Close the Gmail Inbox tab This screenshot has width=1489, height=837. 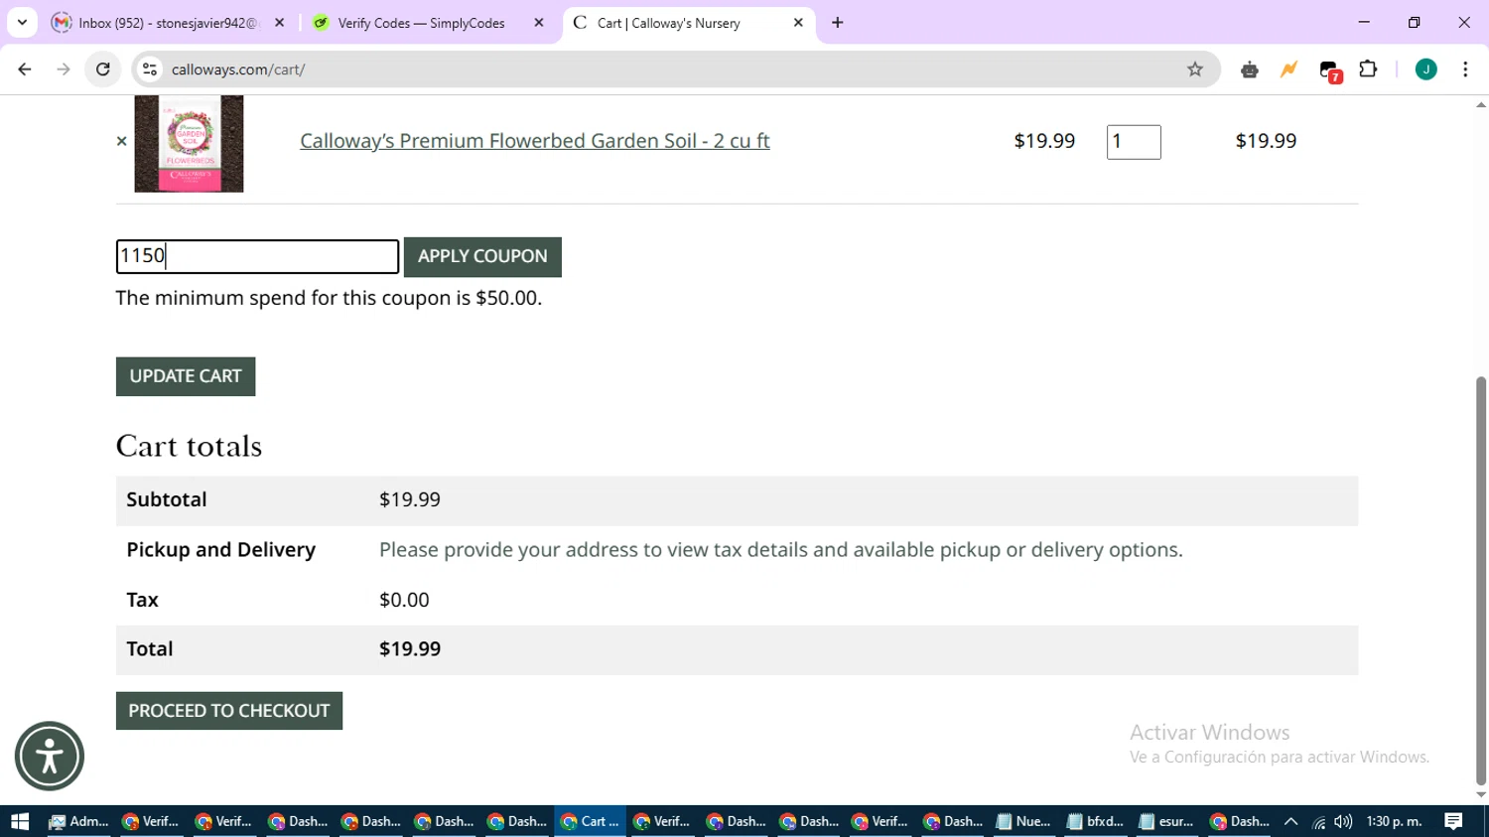coord(280,23)
